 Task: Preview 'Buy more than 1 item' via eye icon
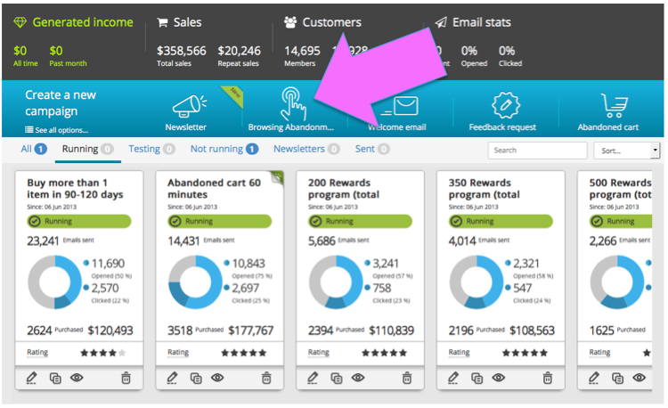(77, 378)
